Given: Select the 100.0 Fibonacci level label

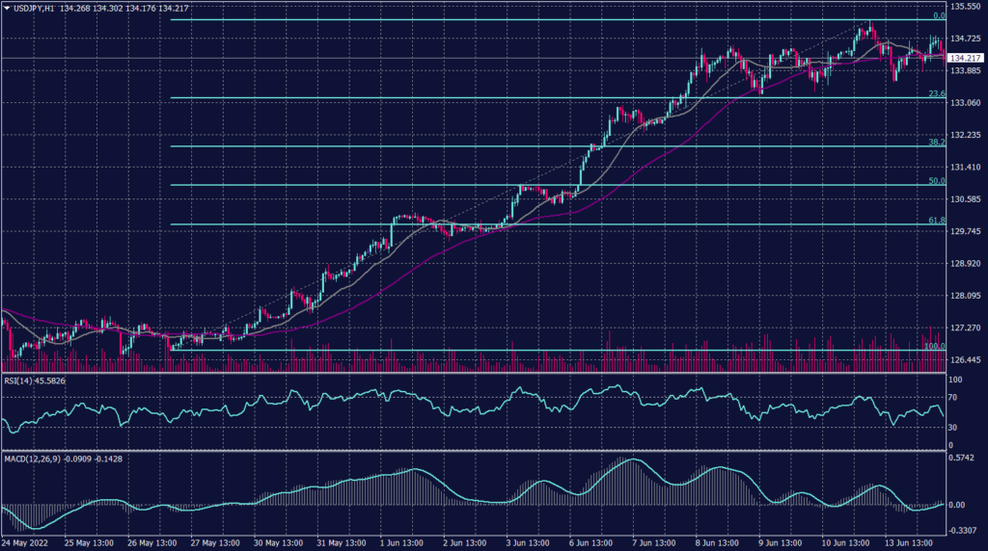Looking at the screenshot, I should (933, 346).
